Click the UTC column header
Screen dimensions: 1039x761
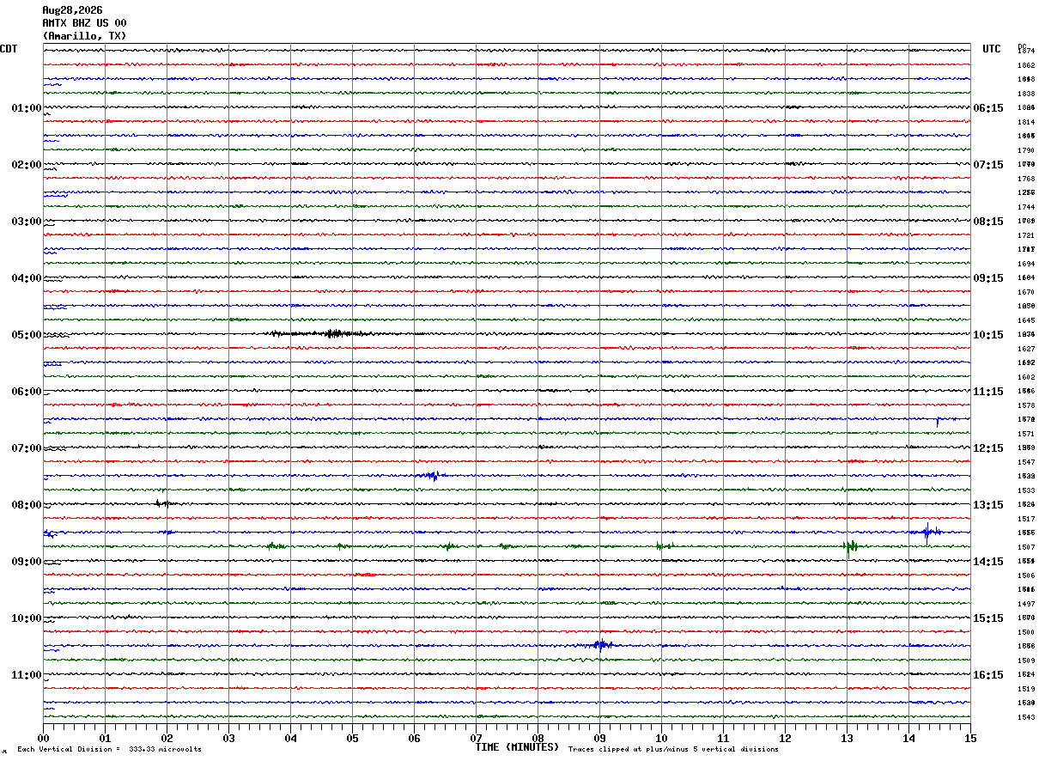point(992,49)
